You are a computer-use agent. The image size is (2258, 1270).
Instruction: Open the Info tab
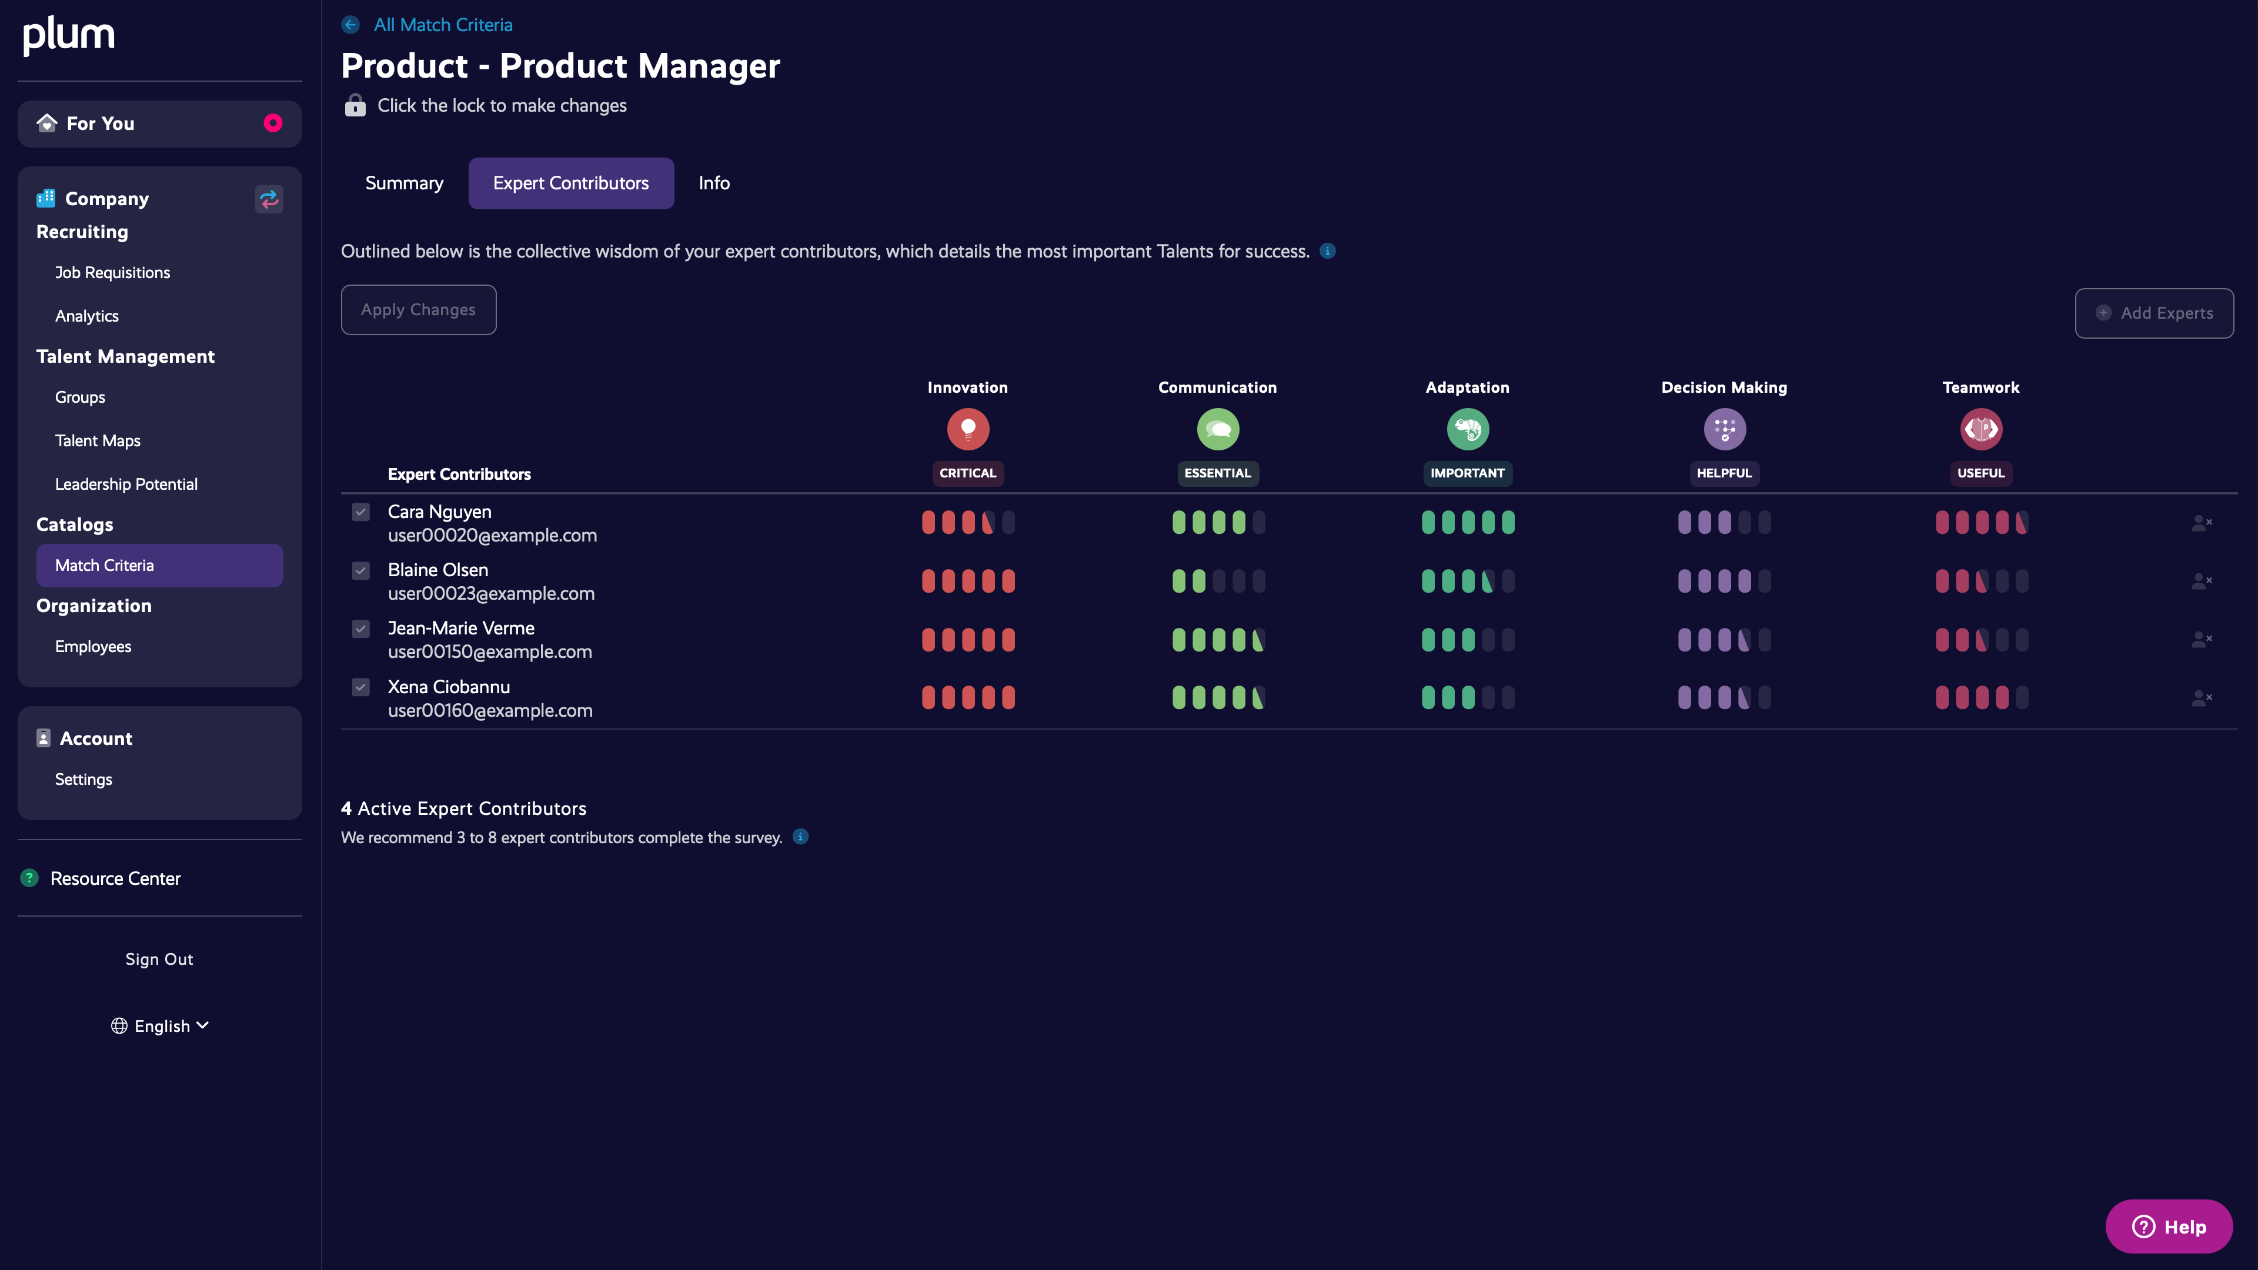coord(713,183)
